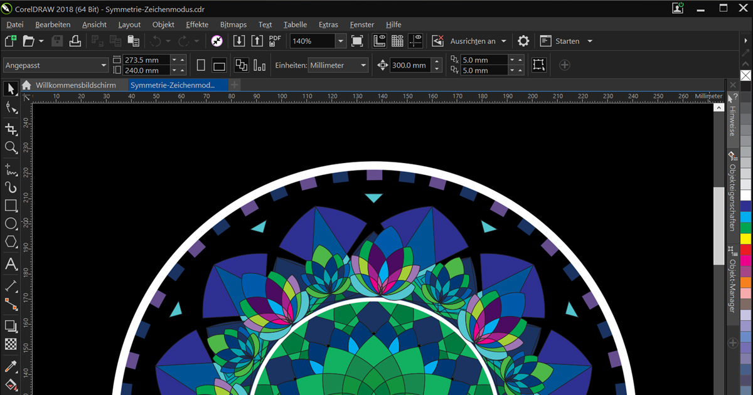Select the Rectangle tool
753x395 pixels.
pos(11,206)
